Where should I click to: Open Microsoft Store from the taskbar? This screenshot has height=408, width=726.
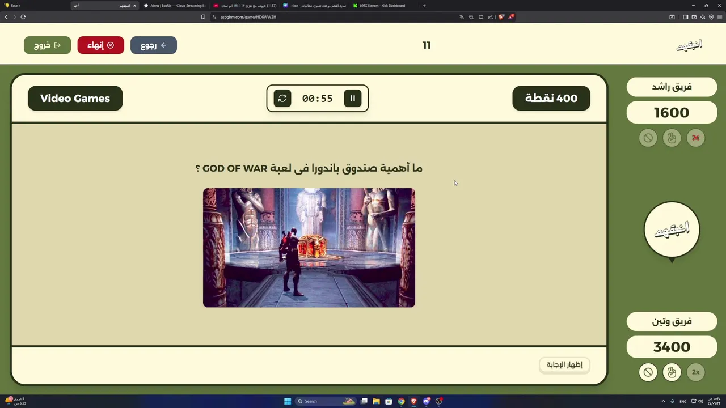tap(389, 401)
